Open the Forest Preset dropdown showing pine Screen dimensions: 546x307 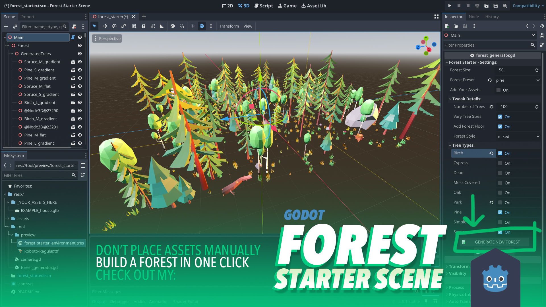click(x=518, y=80)
